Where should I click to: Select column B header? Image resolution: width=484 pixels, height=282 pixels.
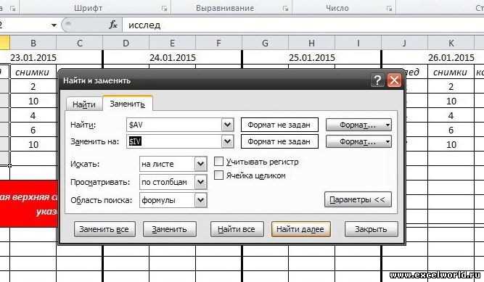33,43
